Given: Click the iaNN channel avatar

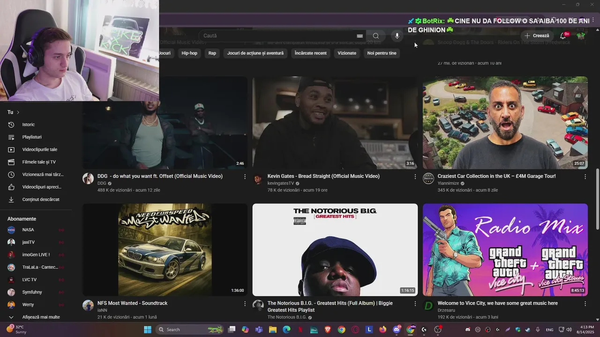Looking at the screenshot, I should pos(88,305).
